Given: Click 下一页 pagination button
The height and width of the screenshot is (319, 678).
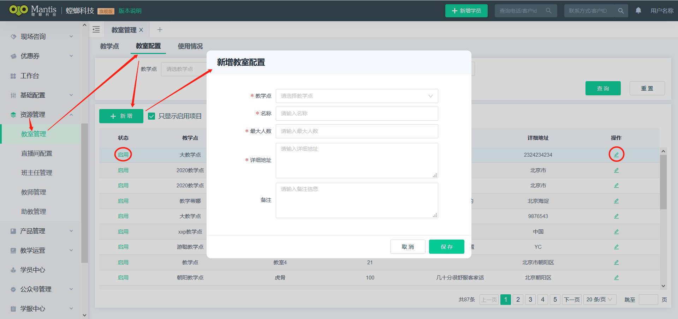Looking at the screenshot, I should click(572, 300).
